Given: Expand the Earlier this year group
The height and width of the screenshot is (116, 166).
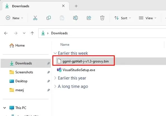Looking at the screenshot, I should pos(55,78).
